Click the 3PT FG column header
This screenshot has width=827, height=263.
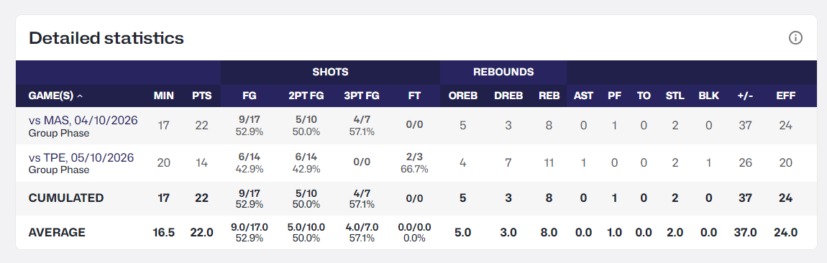point(362,96)
